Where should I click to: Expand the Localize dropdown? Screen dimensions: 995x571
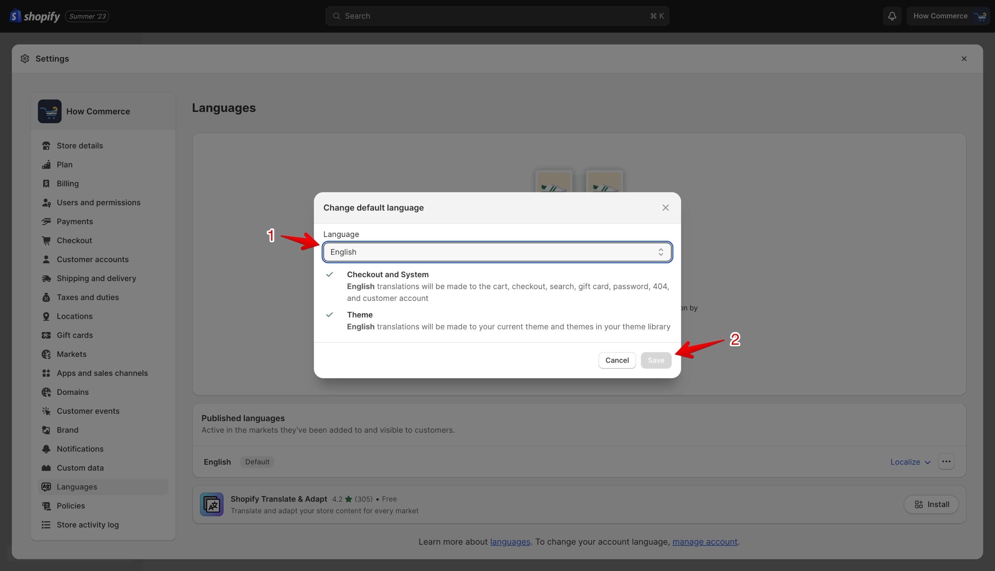pyautogui.click(x=910, y=462)
